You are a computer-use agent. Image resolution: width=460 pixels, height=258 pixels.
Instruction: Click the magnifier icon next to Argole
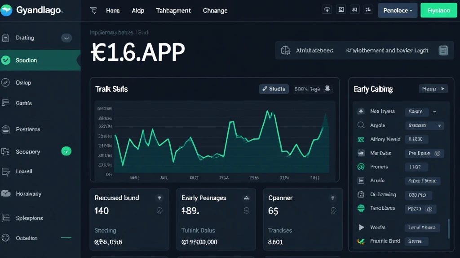click(361, 125)
